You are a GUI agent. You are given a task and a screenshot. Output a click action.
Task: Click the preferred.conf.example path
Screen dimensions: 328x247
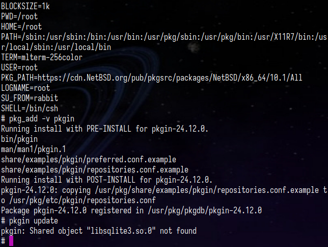pos(89,160)
